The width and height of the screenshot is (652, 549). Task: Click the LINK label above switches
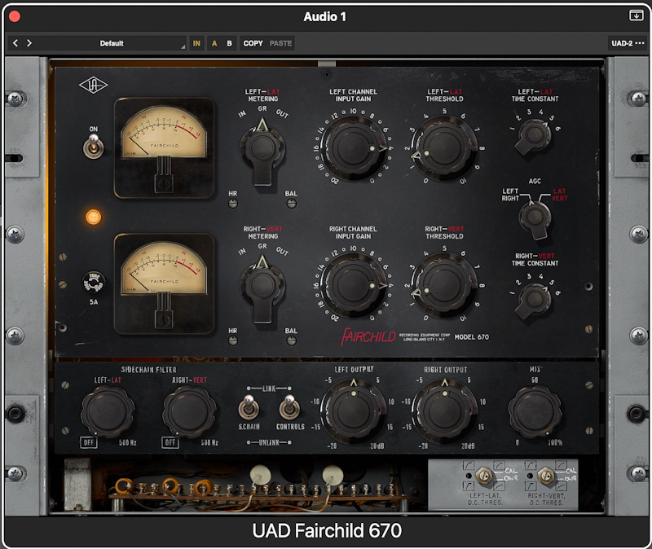(x=269, y=389)
